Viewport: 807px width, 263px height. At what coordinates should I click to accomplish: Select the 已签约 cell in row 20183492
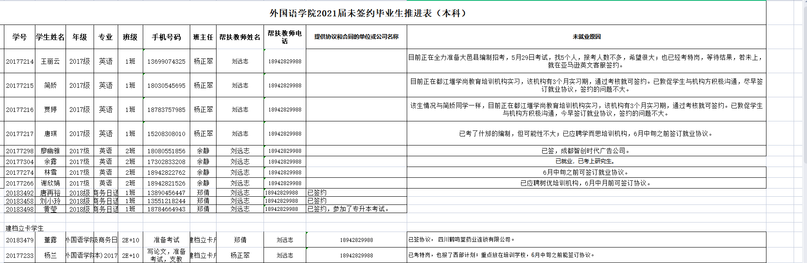click(356, 193)
